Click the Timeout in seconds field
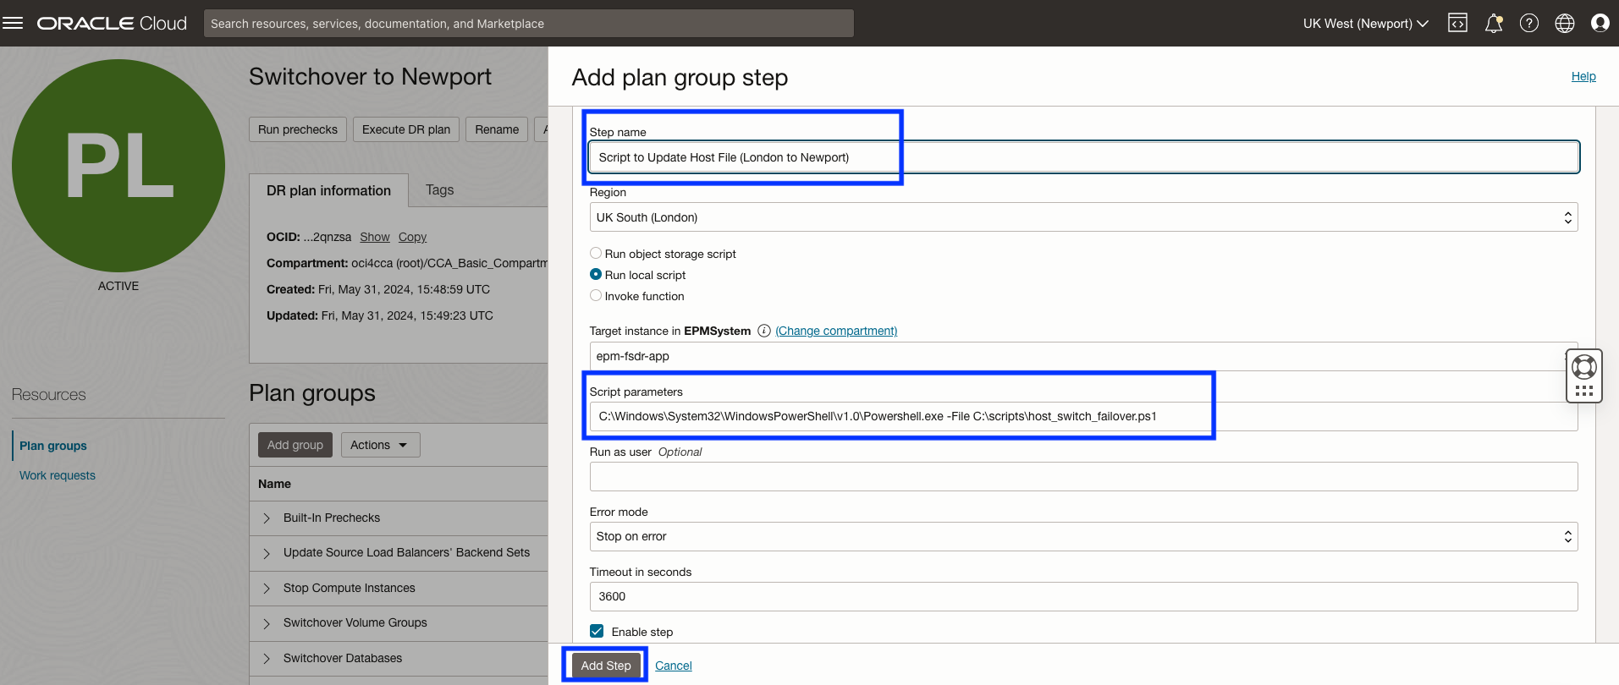Screen dimensions: 1619x685 pos(1083,596)
